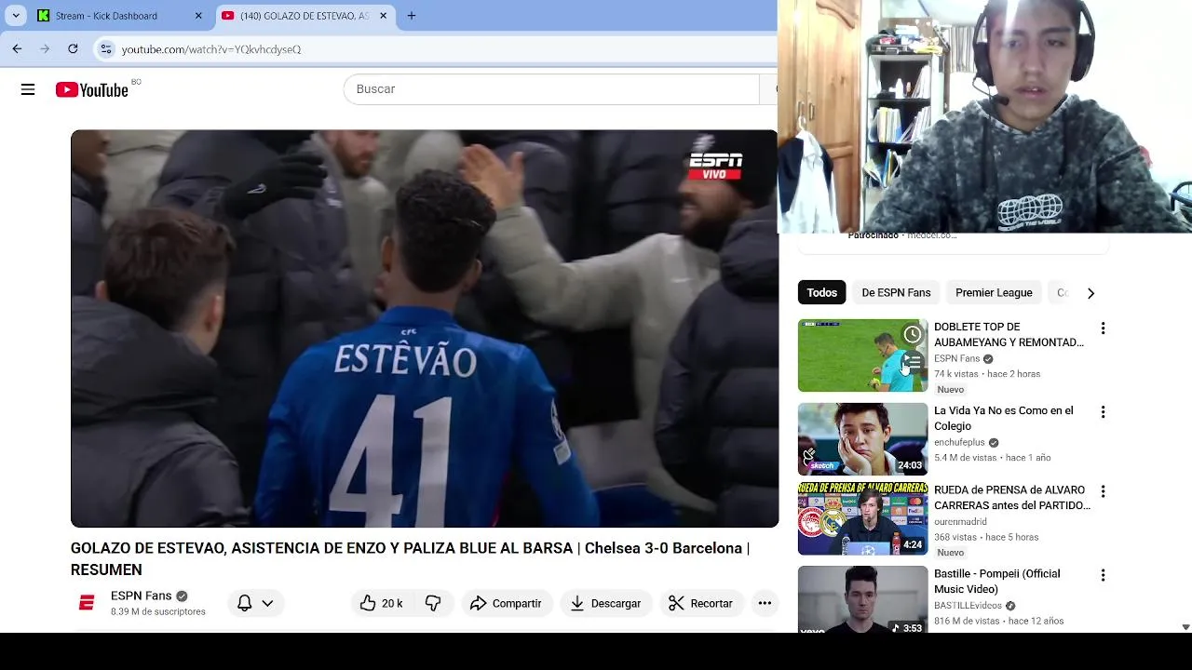This screenshot has width=1192, height=670.
Task: Open the enchufeplus channel name
Action: 959,443
